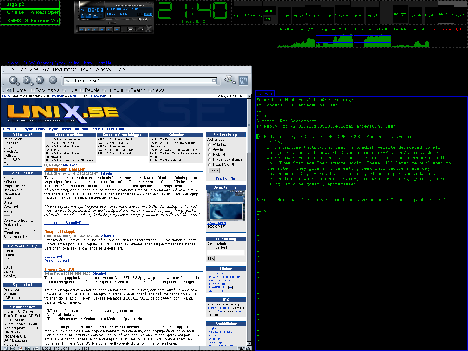Click the browser URL address field

tap(141, 80)
